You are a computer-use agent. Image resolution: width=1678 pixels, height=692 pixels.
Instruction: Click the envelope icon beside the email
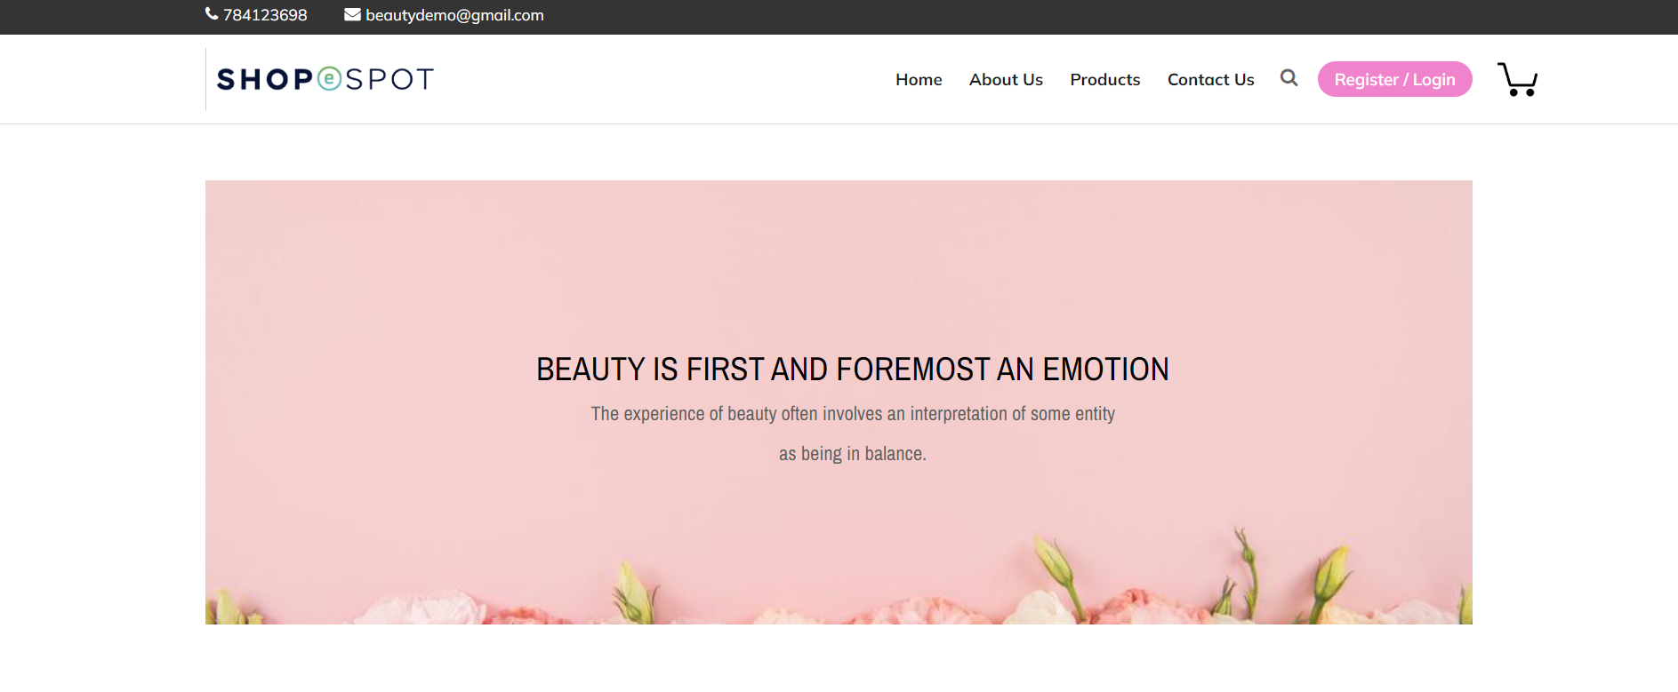click(x=352, y=14)
